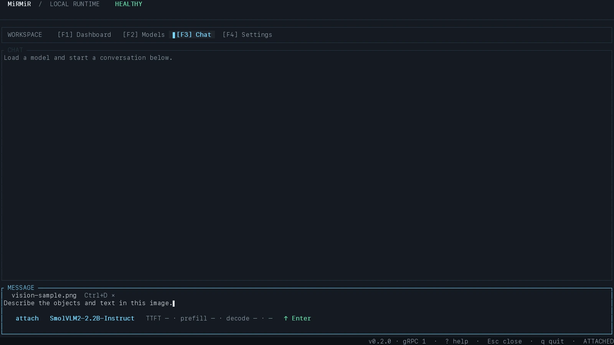The width and height of the screenshot is (614, 345).
Task: Click the WORKSPACE label
Action: 25,34
